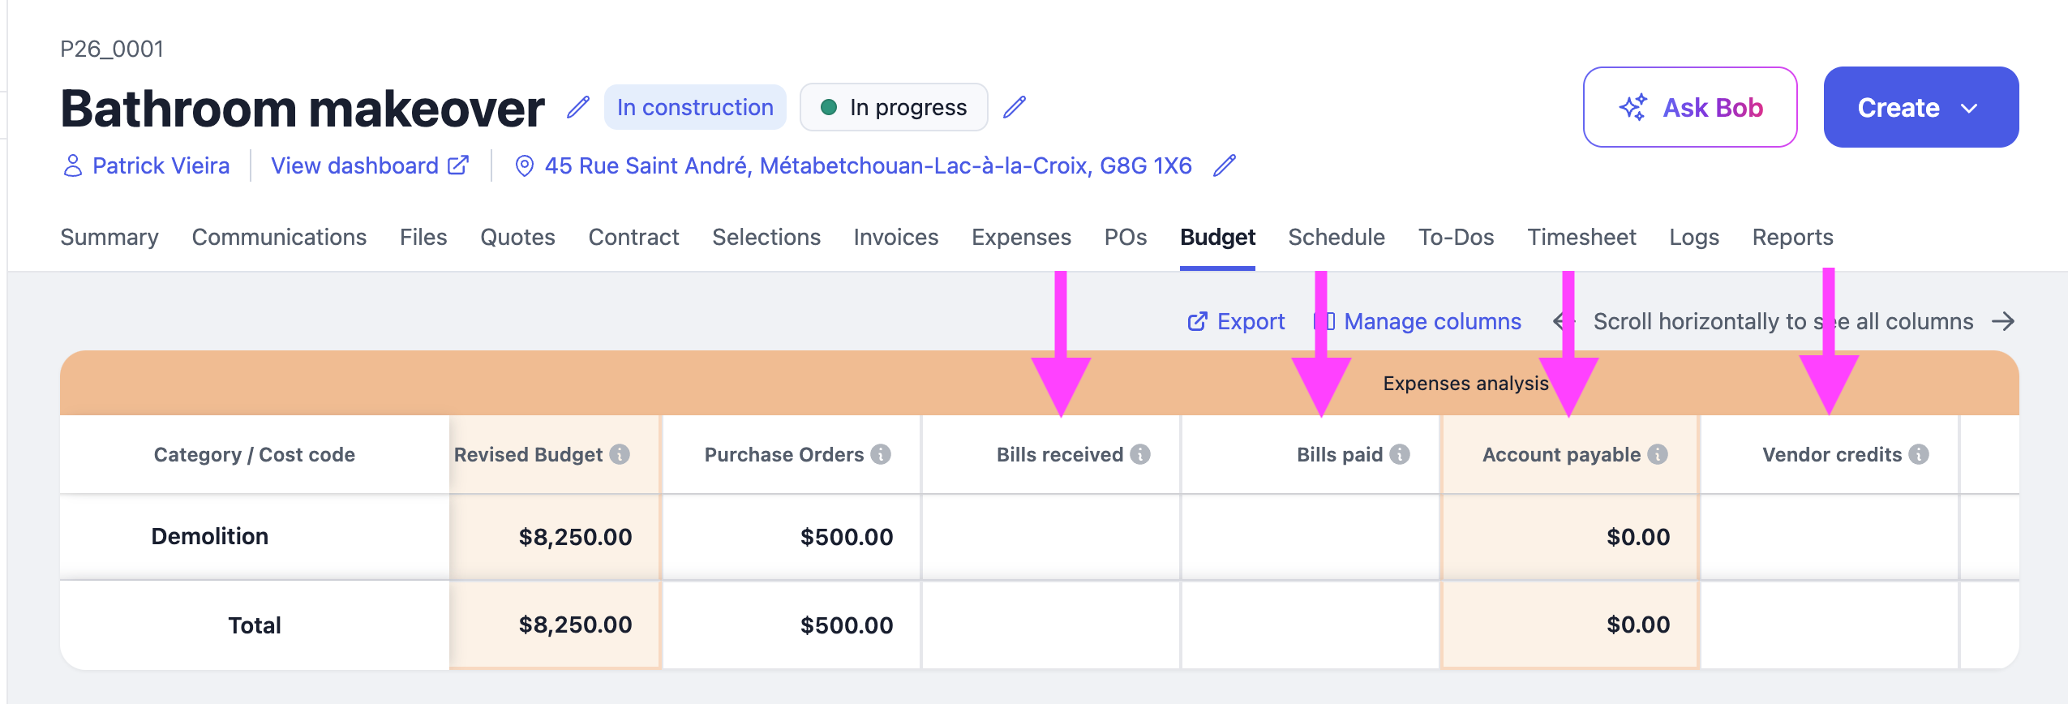
Task: Click the pencil icon beside Bathroom makeover title
Action: pos(577,107)
